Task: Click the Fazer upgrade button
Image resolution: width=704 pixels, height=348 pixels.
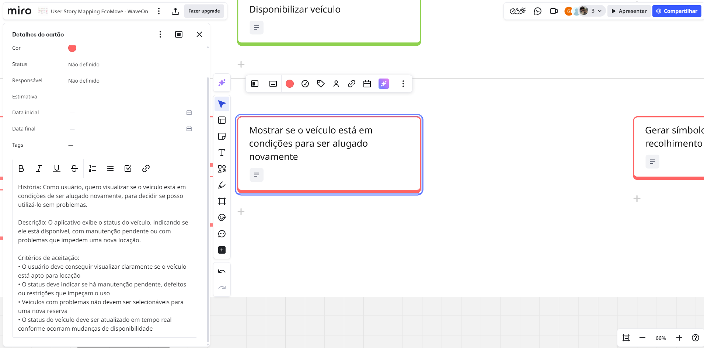Action: (x=204, y=11)
